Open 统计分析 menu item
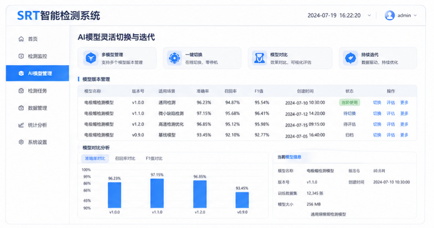This screenshot has width=434, height=228. point(37,125)
